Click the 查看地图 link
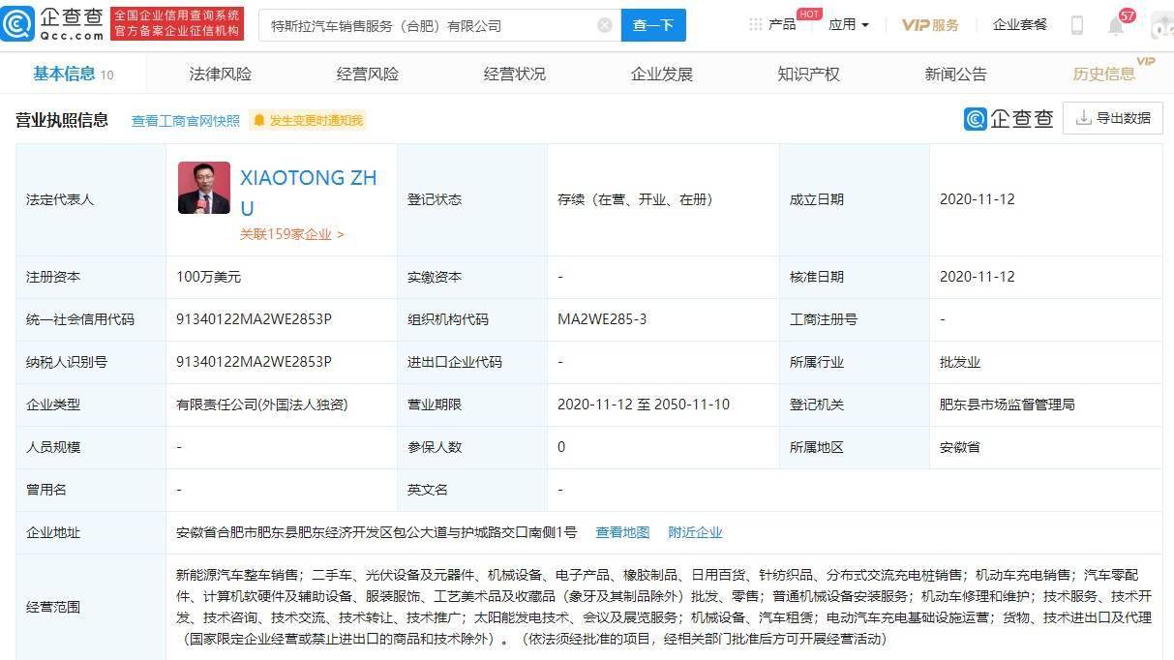This screenshot has height=660, width=1174. [x=622, y=532]
